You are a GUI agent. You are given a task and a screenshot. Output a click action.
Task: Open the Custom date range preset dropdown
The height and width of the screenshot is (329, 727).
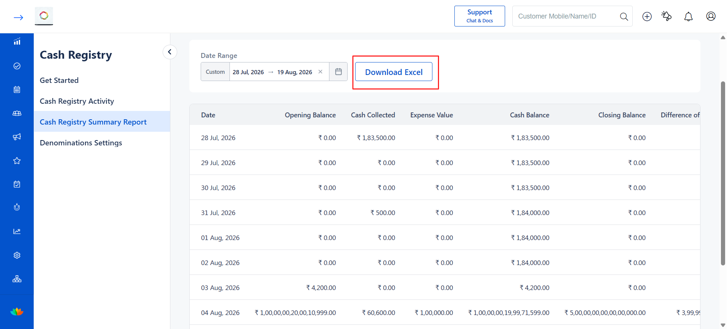point(215,72)
